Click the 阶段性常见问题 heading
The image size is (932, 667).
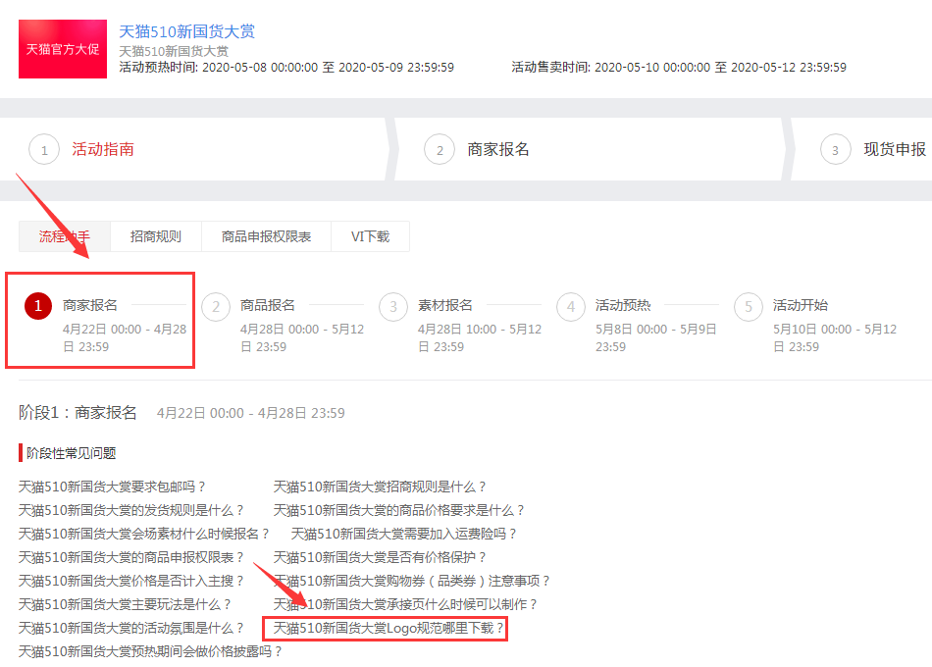[x=72, y=453]
